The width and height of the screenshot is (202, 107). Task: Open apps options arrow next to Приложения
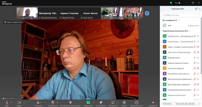[117, 102]
